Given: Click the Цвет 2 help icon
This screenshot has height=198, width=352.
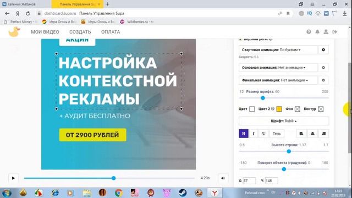Looking at the screenshot, I should (x=273, y=109).
